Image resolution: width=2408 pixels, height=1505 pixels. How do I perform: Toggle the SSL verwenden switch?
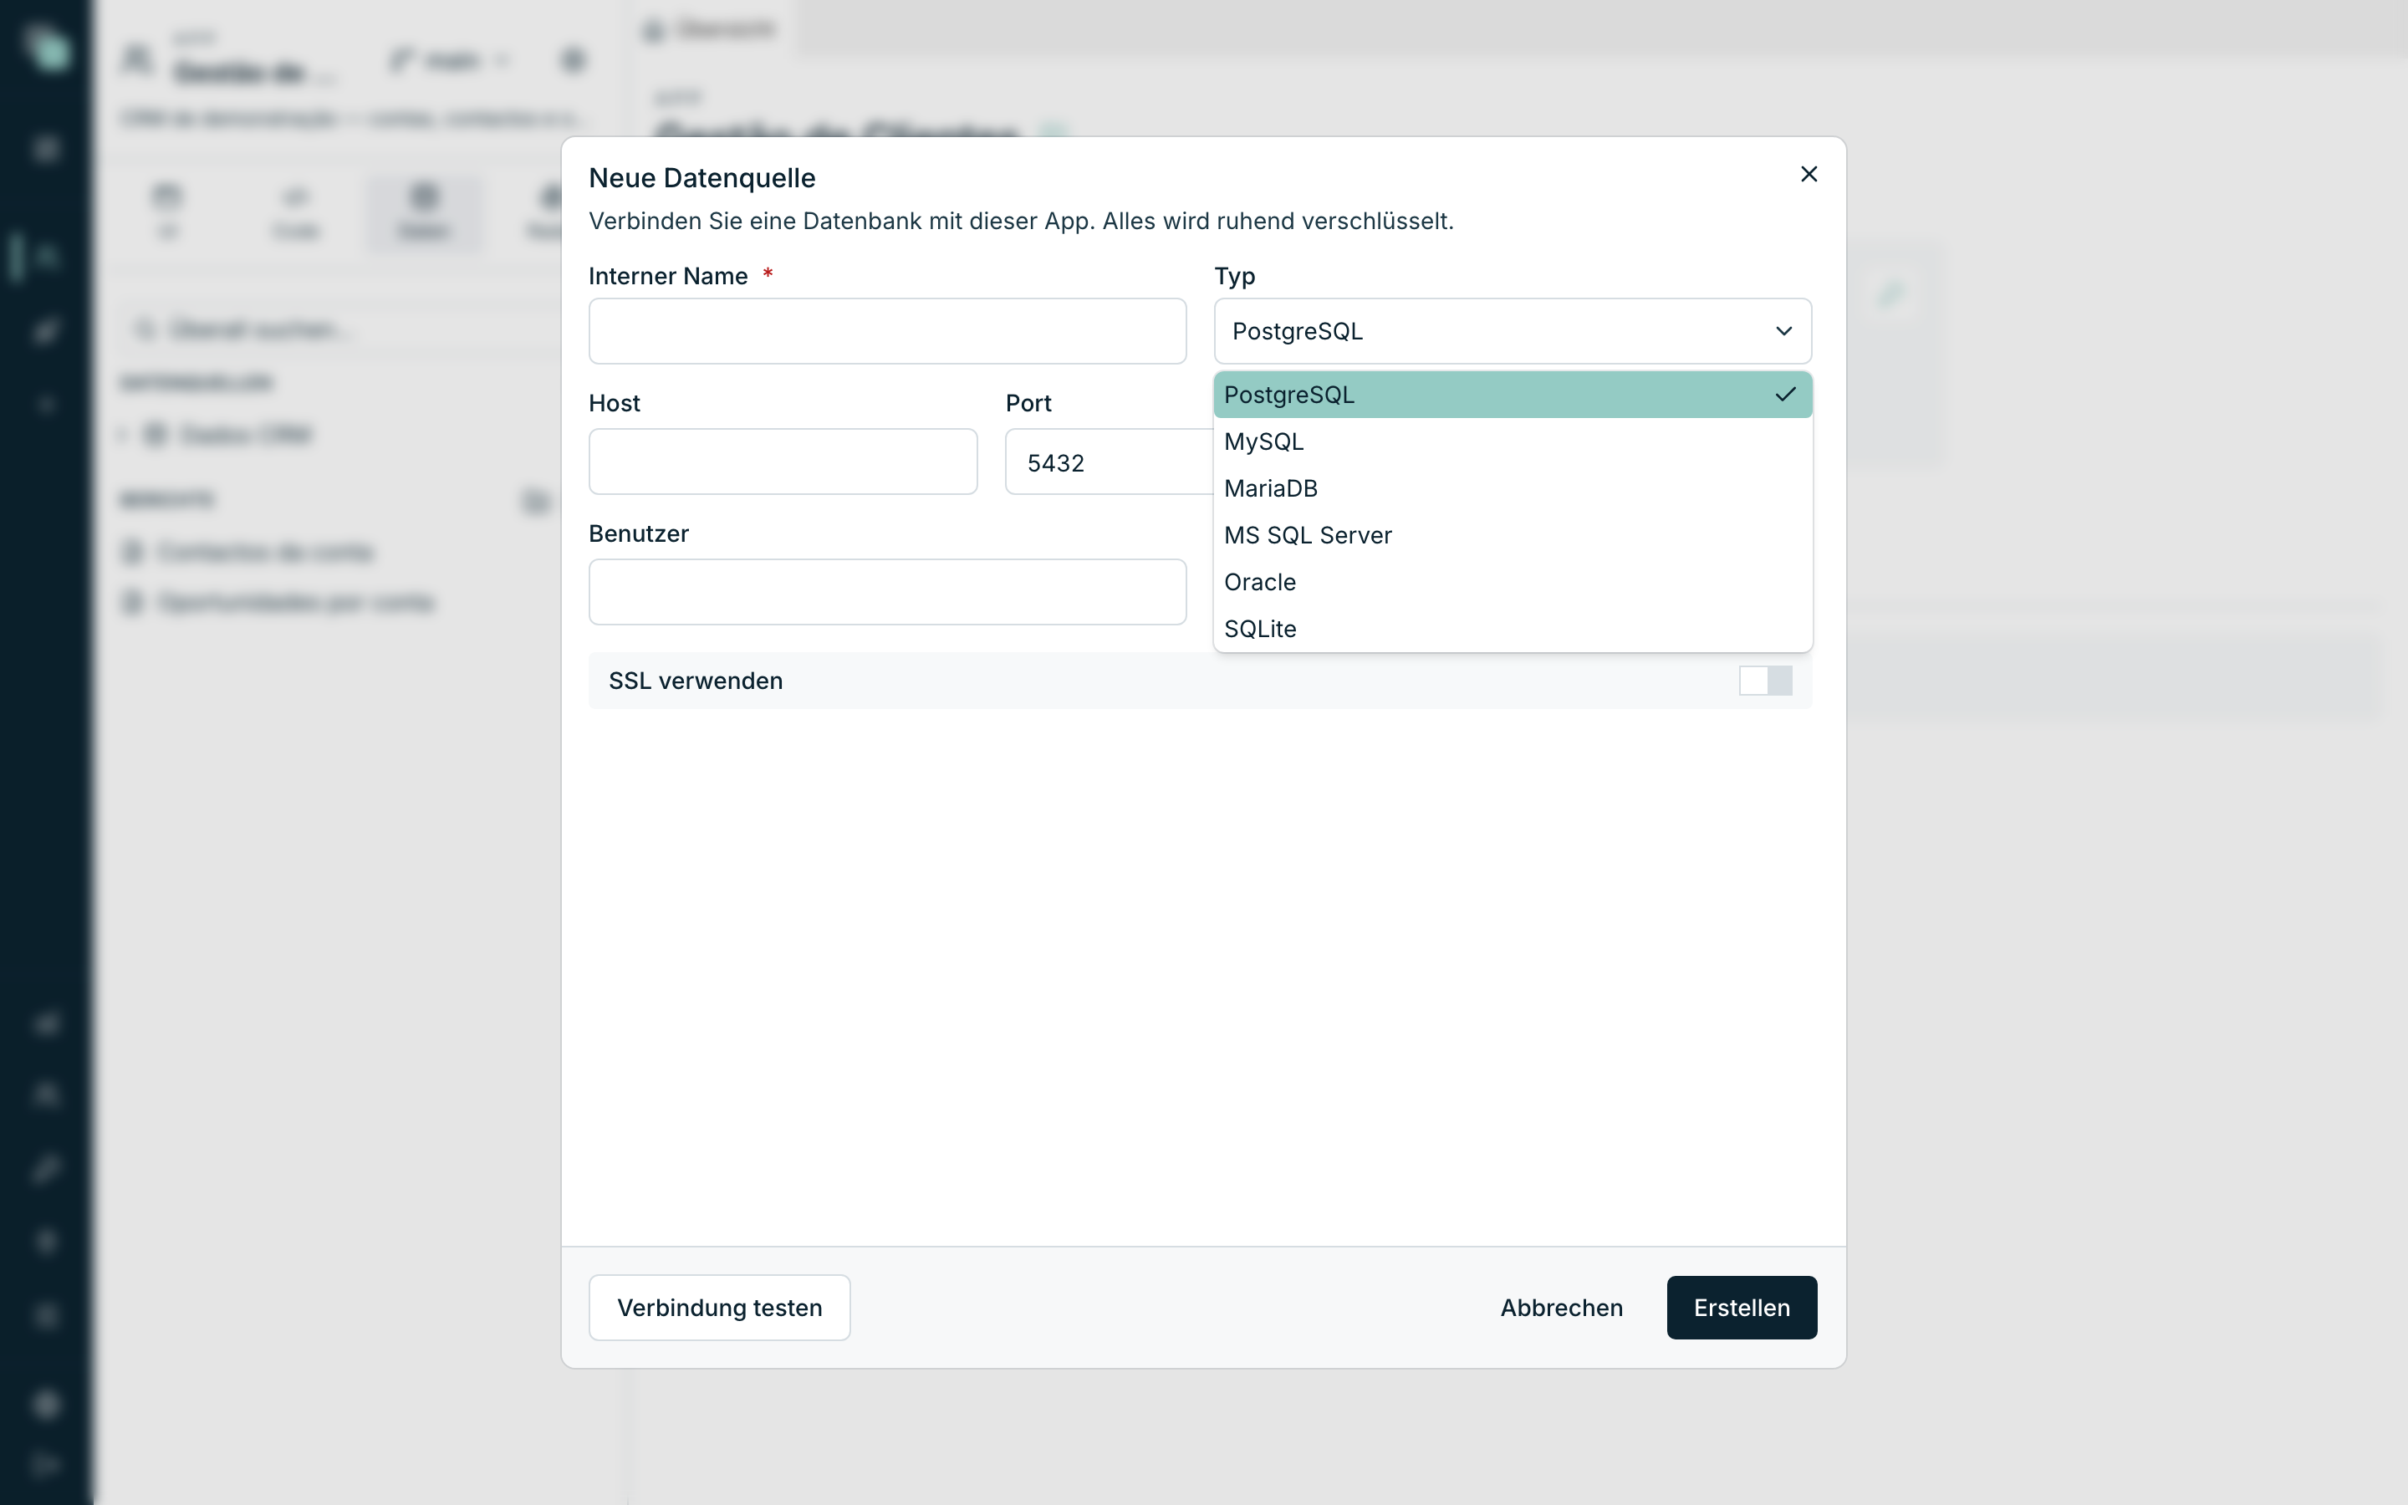click(x=1764, y=681)
